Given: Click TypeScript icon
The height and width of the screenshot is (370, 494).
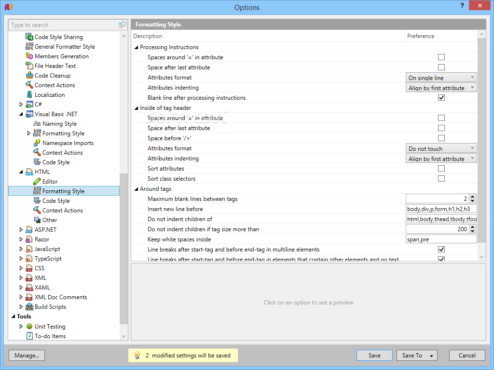Looking at the screenshot, I should (x=29, y=259).
